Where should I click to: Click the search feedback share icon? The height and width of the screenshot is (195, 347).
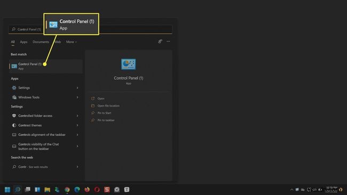160,42
